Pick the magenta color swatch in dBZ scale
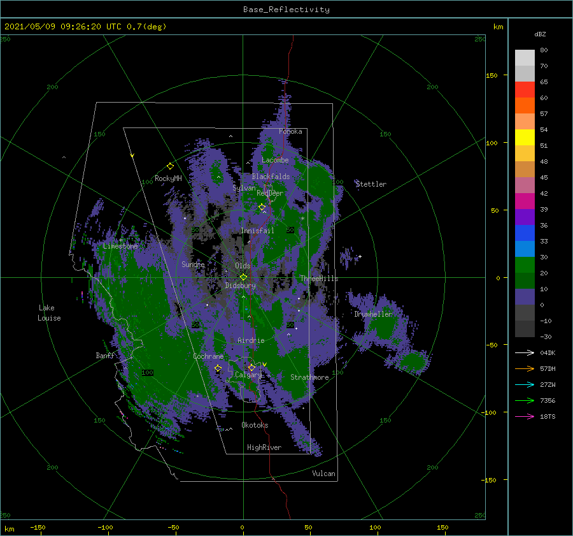Screen dimensions: 573x536 [x=525, y=201]
